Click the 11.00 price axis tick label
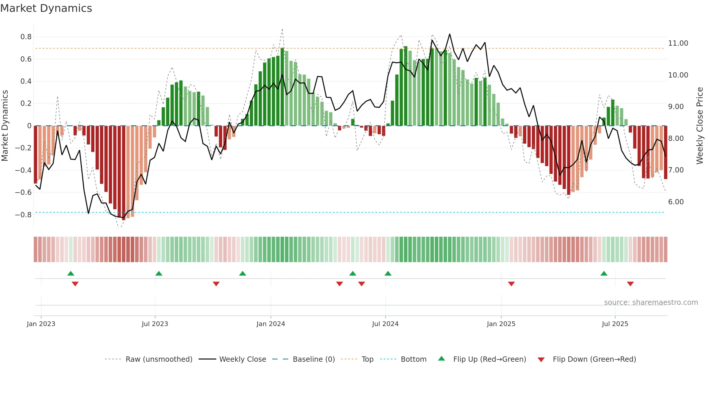The height and width of the screenshot is (398, 708). [678, 43]
